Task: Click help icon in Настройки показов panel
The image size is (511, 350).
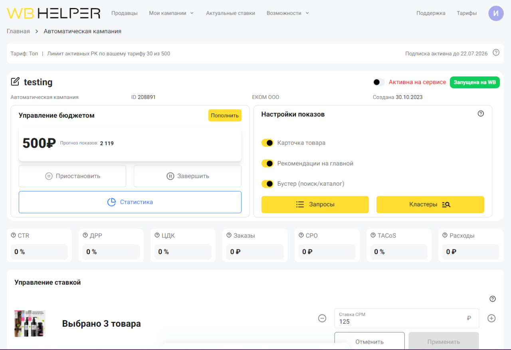Action: tap(481, 113)
